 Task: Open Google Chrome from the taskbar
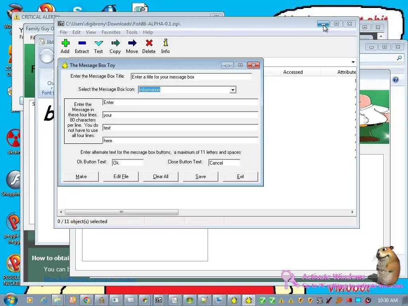(86, 300)
